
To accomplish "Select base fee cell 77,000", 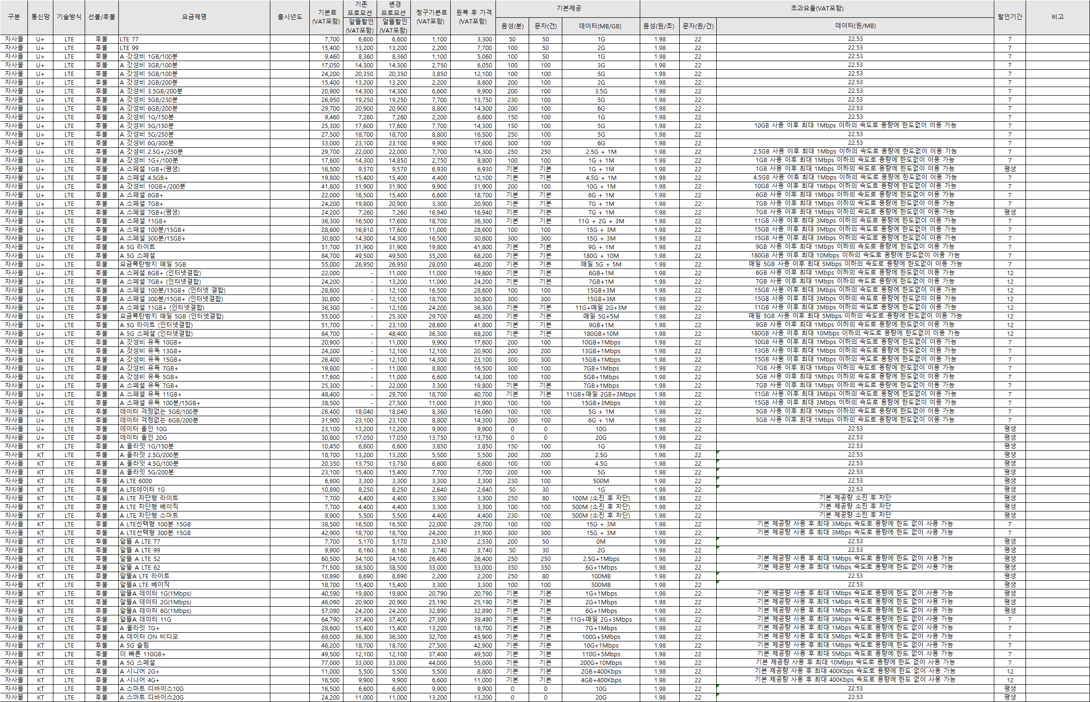I will (x=326, y=663).
